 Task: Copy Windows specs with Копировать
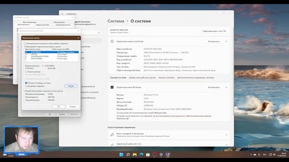click(214, 87)
